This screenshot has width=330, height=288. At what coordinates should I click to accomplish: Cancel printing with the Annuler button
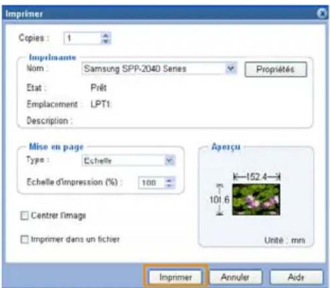pyautogui.click(x=236, y=277)
